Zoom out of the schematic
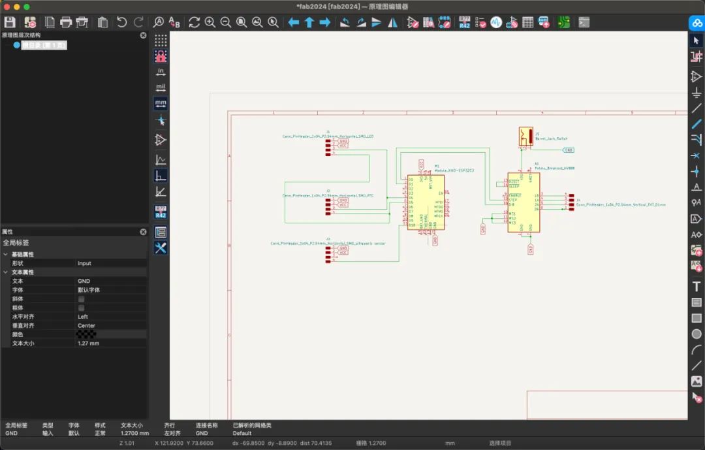The width and height of the screenshot is (705, 450). [x=226, y=22]
